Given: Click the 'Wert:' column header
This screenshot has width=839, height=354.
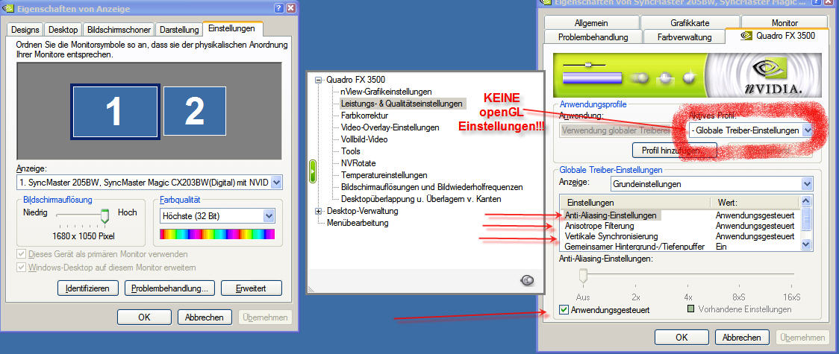Looking at the screenshot, I should 755,203.
